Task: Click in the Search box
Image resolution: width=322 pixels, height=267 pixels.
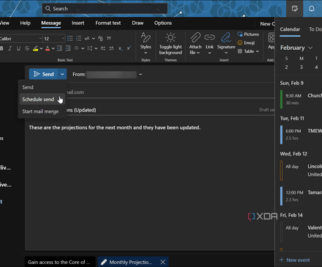Action: coord(105,9)
